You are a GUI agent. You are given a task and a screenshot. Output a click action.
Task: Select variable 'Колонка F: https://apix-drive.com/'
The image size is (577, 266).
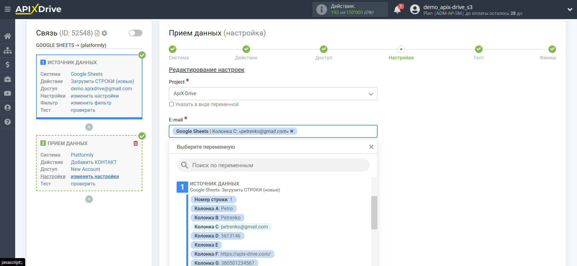pos(232,254)
